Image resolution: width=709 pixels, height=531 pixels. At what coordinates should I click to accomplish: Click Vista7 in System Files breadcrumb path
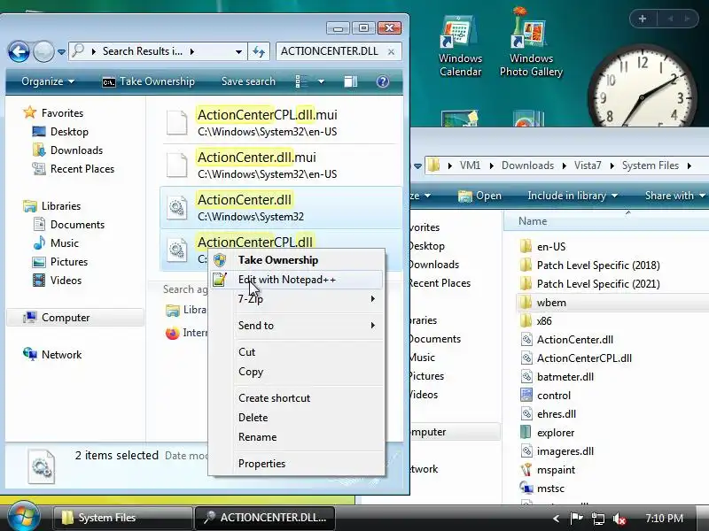tap(588, 165)
